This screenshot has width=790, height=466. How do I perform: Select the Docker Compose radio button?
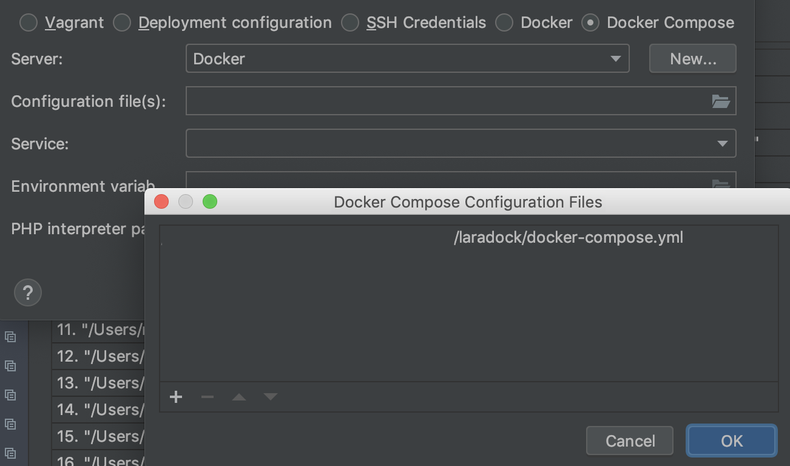coord(590,23)
